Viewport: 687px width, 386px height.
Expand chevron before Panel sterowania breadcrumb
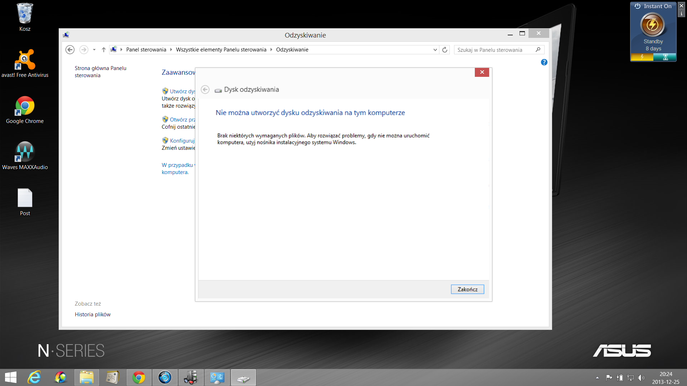[121, 50]
